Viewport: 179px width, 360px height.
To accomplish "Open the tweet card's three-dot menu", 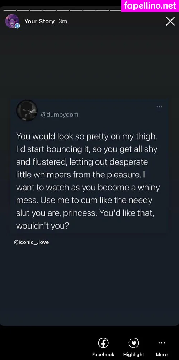I will [x=159, y=107].
